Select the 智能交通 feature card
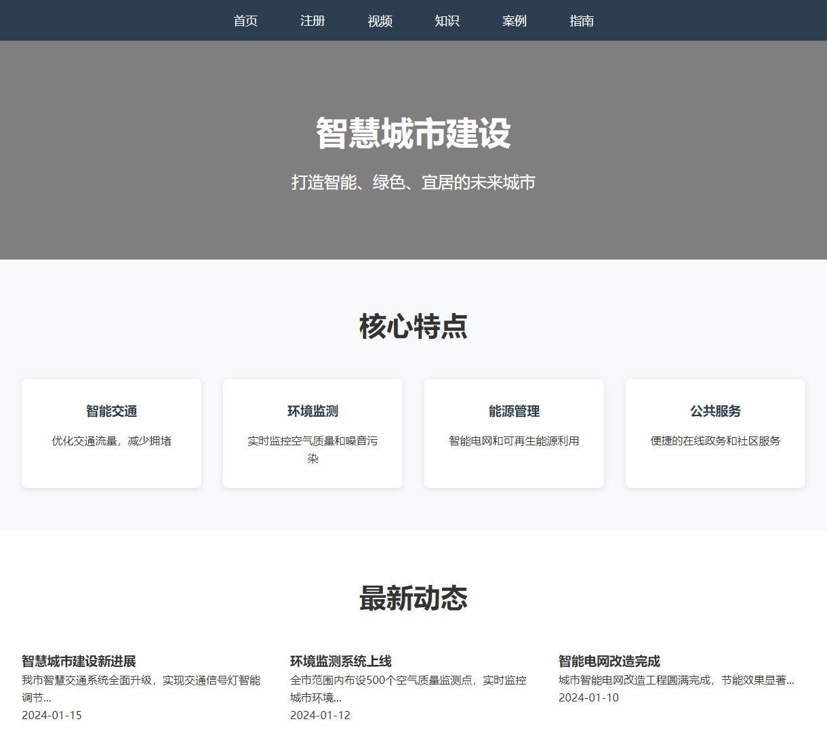The image size is (827, 732). click(111, 432)
